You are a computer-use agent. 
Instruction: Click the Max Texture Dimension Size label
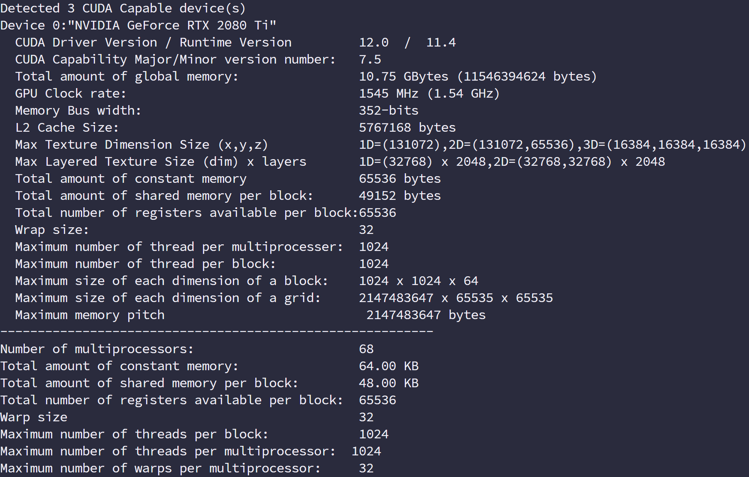click(x=142, y=145)
